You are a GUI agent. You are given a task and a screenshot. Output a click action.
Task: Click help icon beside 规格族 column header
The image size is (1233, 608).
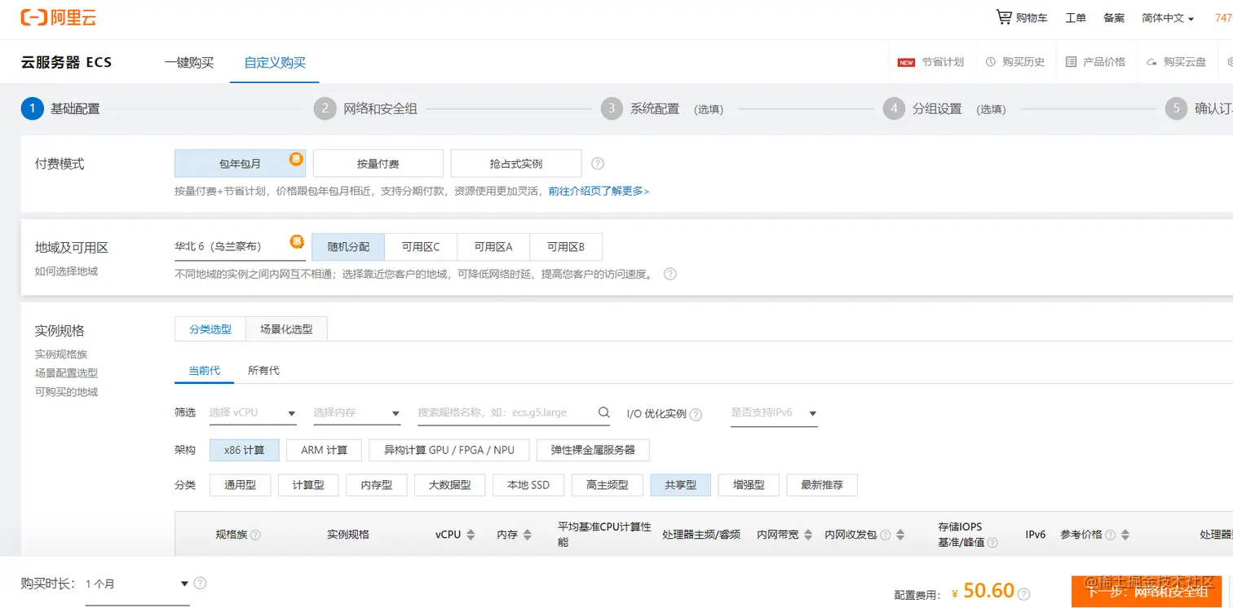coord(255,535)
